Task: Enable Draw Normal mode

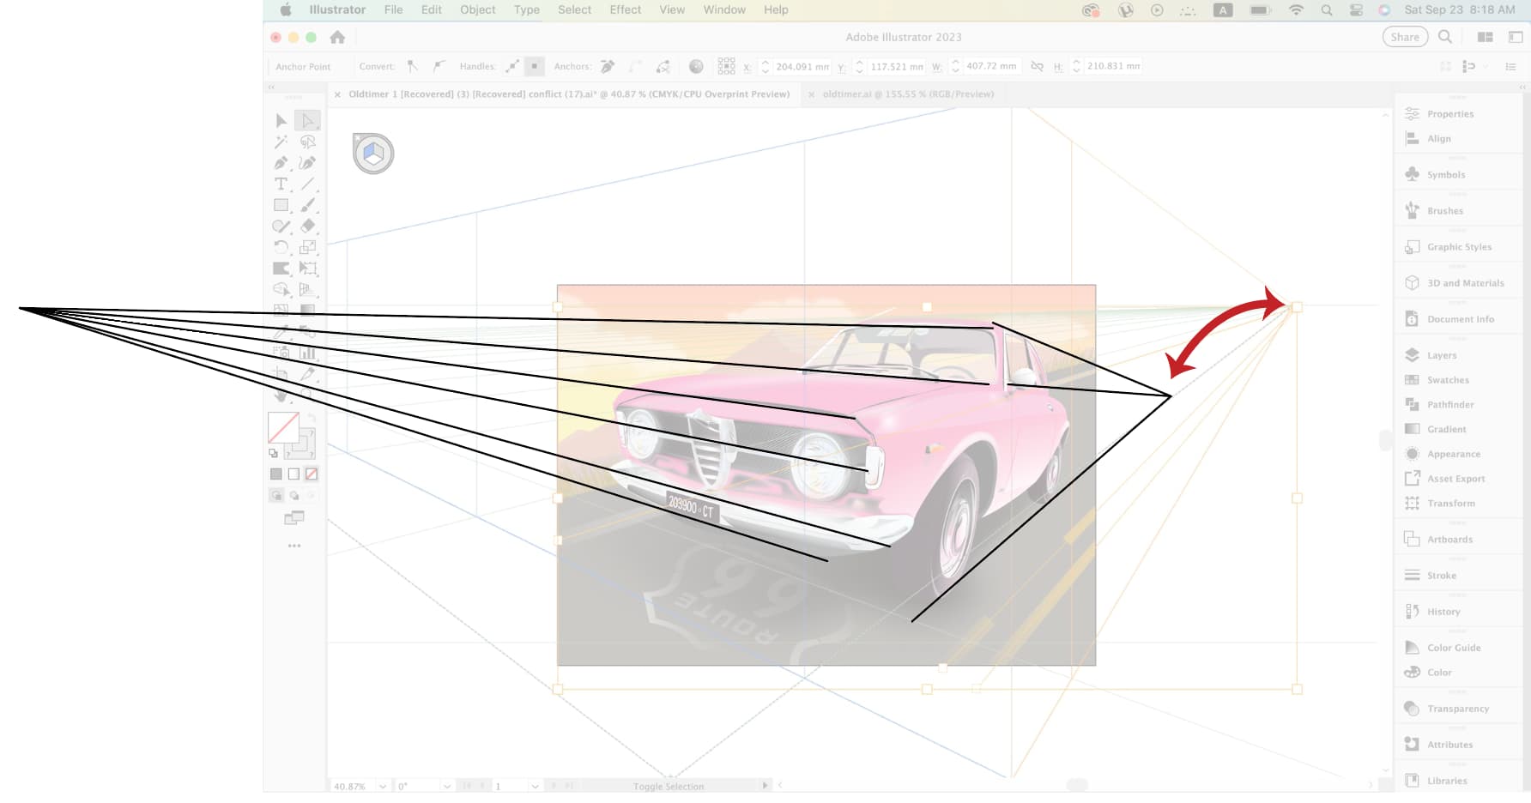Action: click(276, 495)
